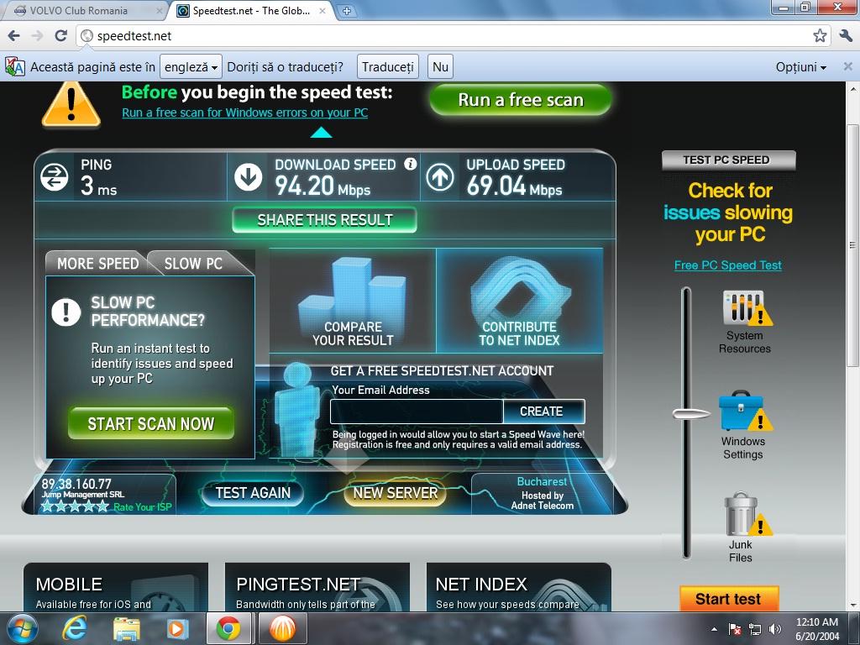Screen dimensions: 860x645
Task: Click the Action Center flag icon
Action: (734, 629)
